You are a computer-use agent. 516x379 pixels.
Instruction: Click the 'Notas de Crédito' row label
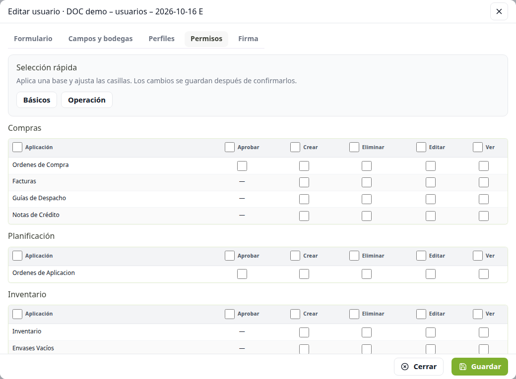point(36,215)
